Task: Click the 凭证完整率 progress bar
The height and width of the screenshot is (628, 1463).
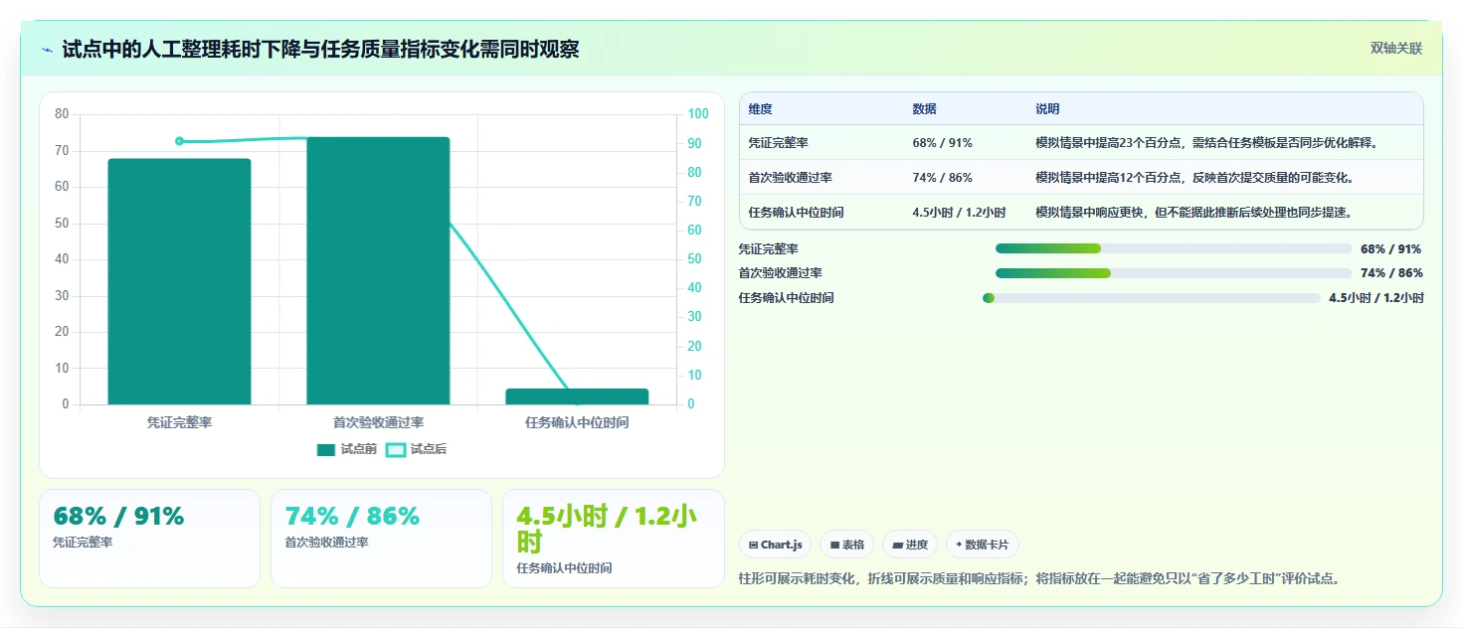Action: coord(1174,248)
